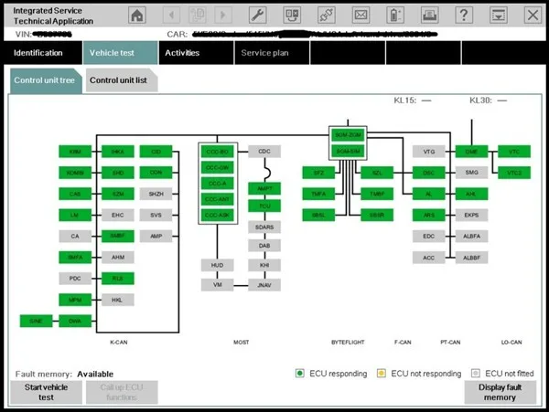Select the ACC control unit box
Screen dimensions: 549x412
[429, 258]
